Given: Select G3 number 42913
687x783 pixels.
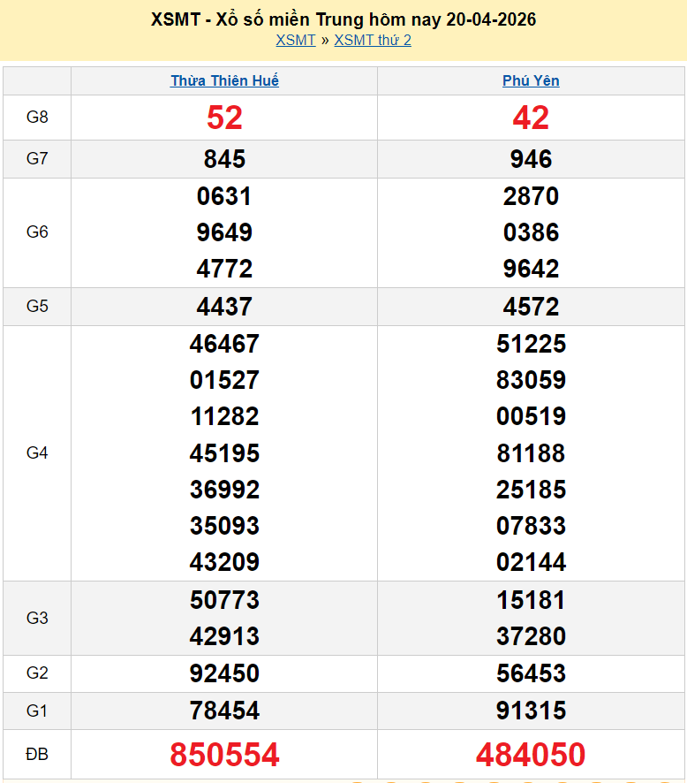Looking at the screenshot, I should pos(224,636).
